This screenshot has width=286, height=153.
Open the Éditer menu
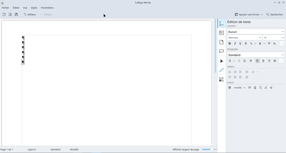point(16,8)
